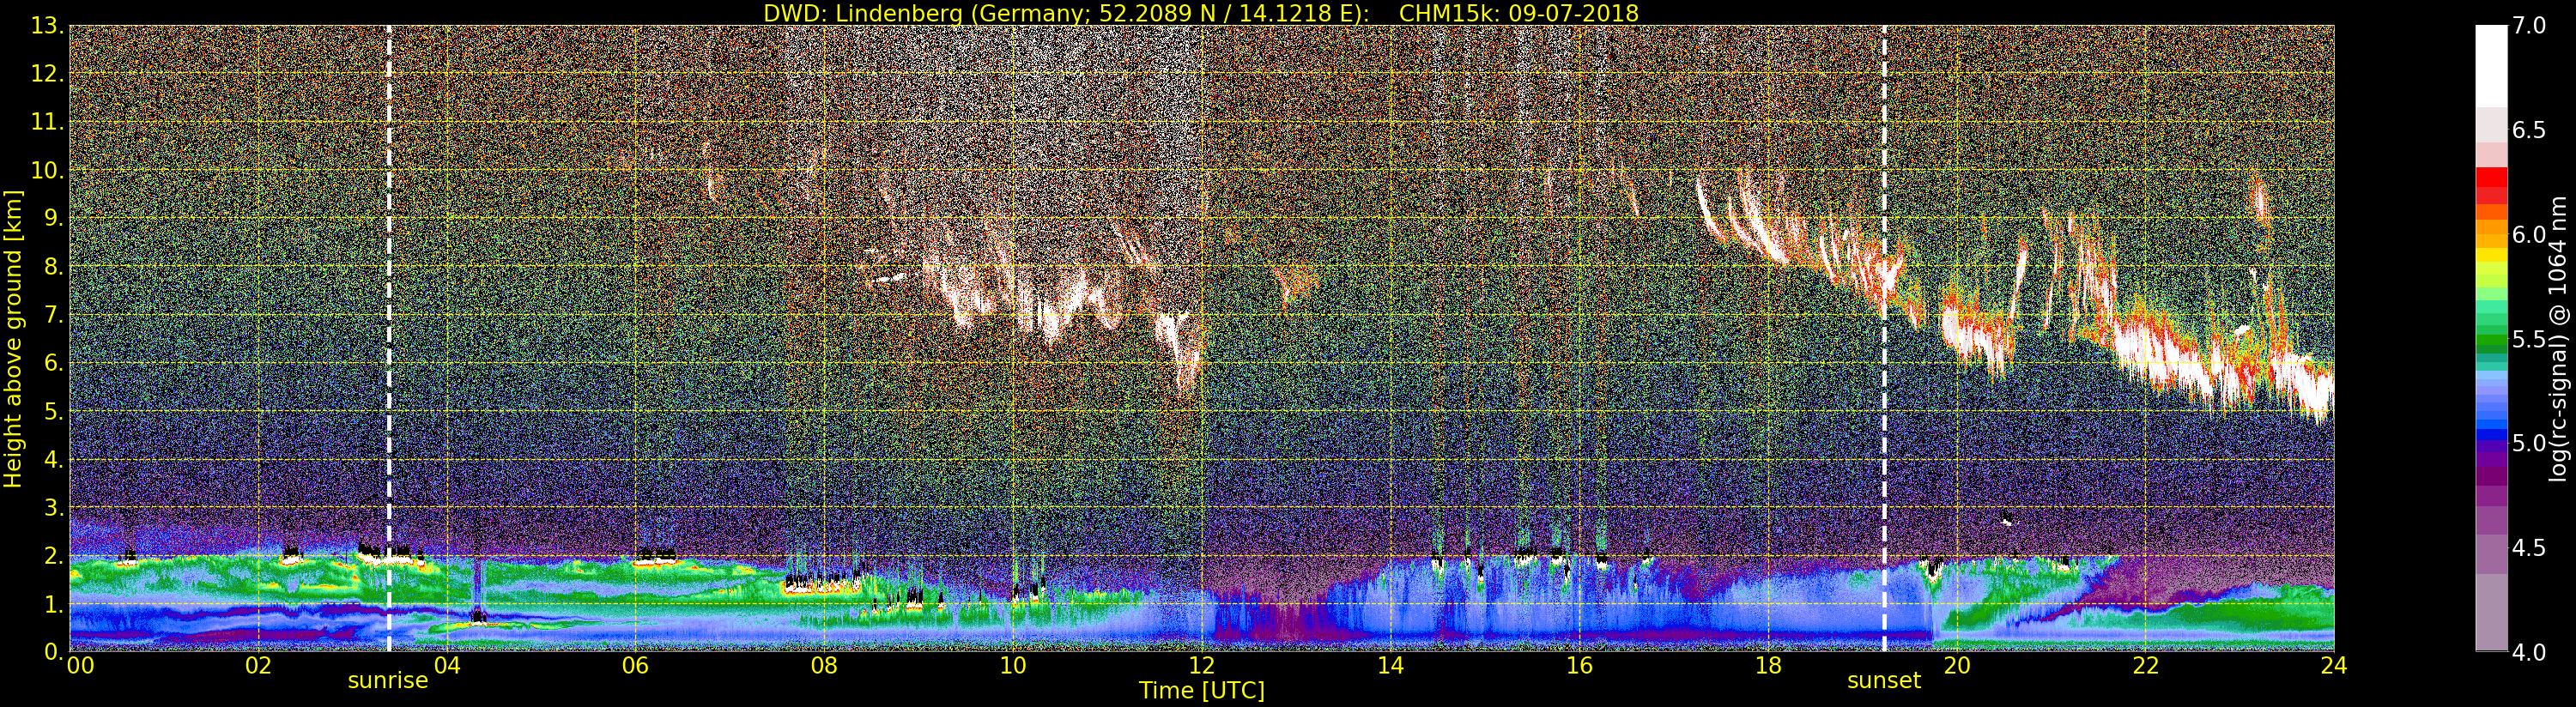Click height-axis tick label '6.'

click(x=54, y=363)
